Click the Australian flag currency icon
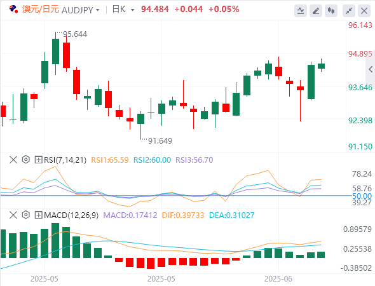The height and width of the screenshot is (286, 375). point(13,9)
